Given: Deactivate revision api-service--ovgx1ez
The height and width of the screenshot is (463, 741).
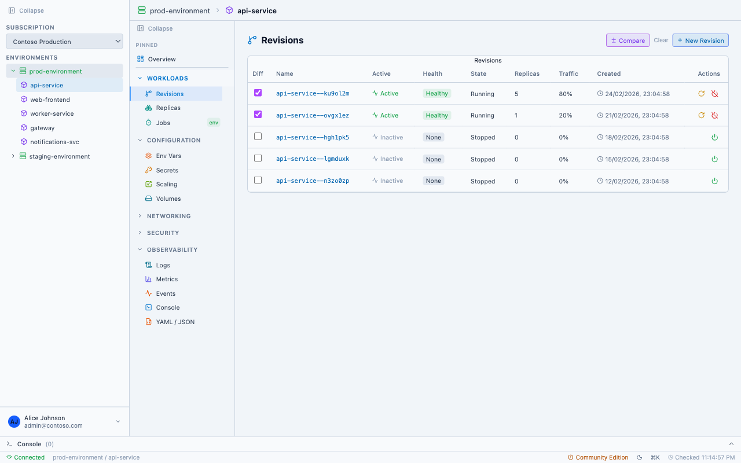Looking at the screenshot, I should coord(714,115).
